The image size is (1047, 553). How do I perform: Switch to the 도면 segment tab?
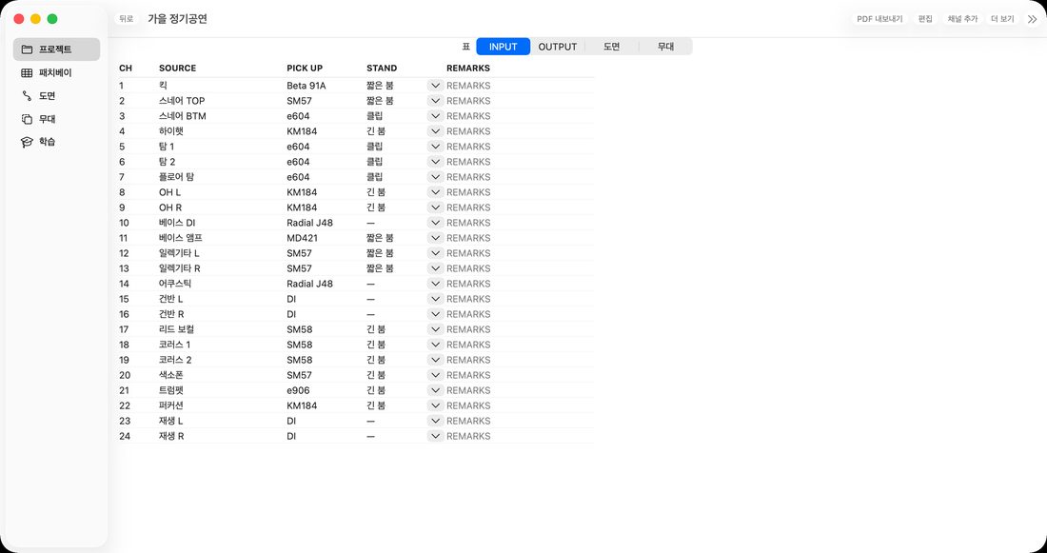click(x=612, y=47)
